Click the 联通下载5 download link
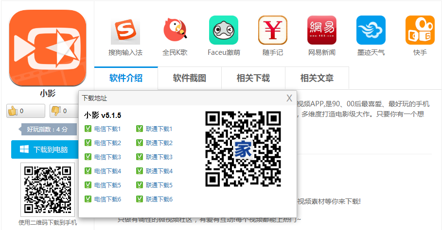 click(159, 185)
